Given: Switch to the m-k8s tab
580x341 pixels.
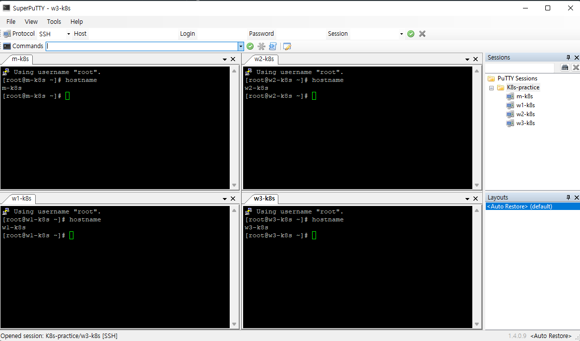Looking at the screenshot, I should coord(20,59).
